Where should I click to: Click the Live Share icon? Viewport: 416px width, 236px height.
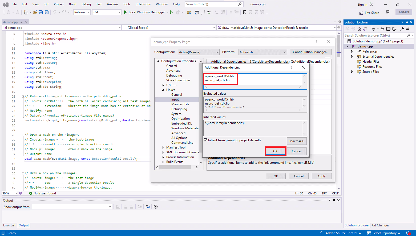pyautogui.click(x=361, y=13)
